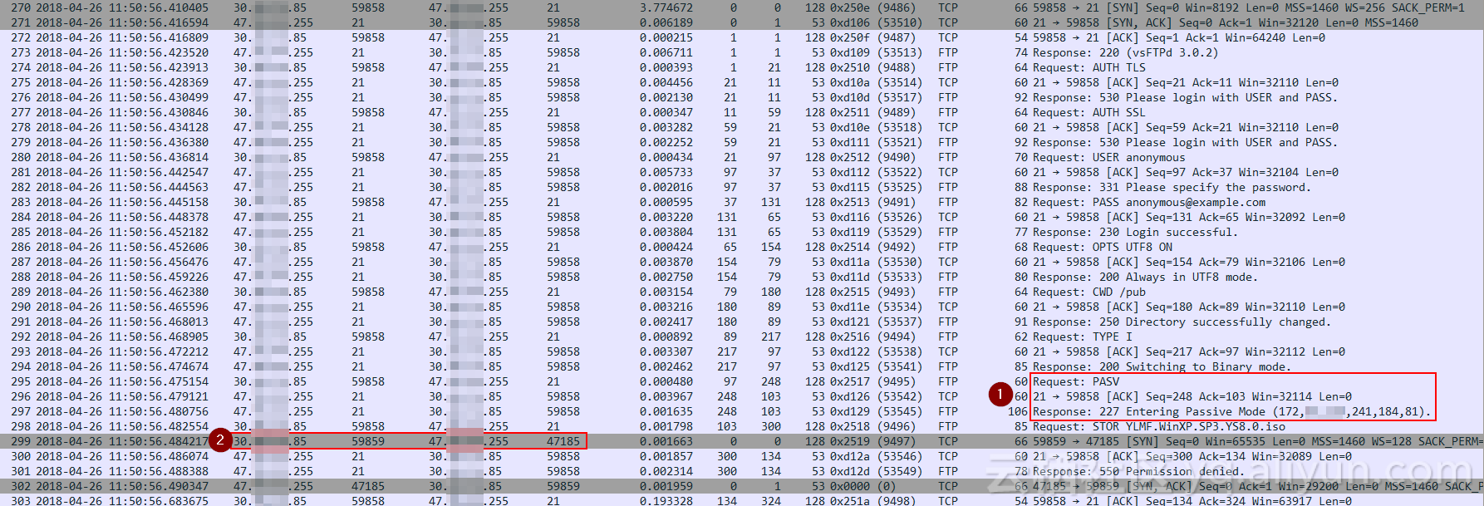Select 'Response: 331 Please specify the password' row
Image resolution: width=1484 pixels, height=506 pixels.
tap(742, 187)
